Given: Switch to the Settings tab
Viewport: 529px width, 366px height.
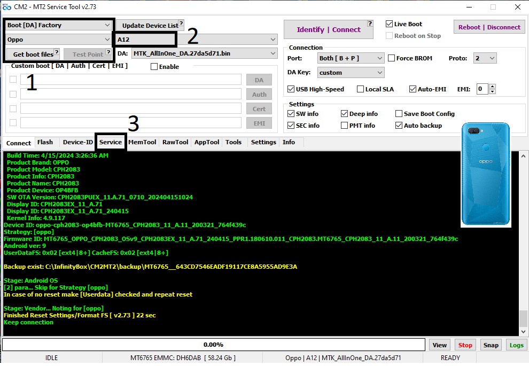Looking at the screenshot, I should pos(263,142).
